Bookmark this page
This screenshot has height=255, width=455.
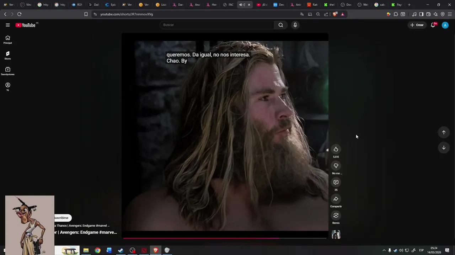tap(86, 14)
